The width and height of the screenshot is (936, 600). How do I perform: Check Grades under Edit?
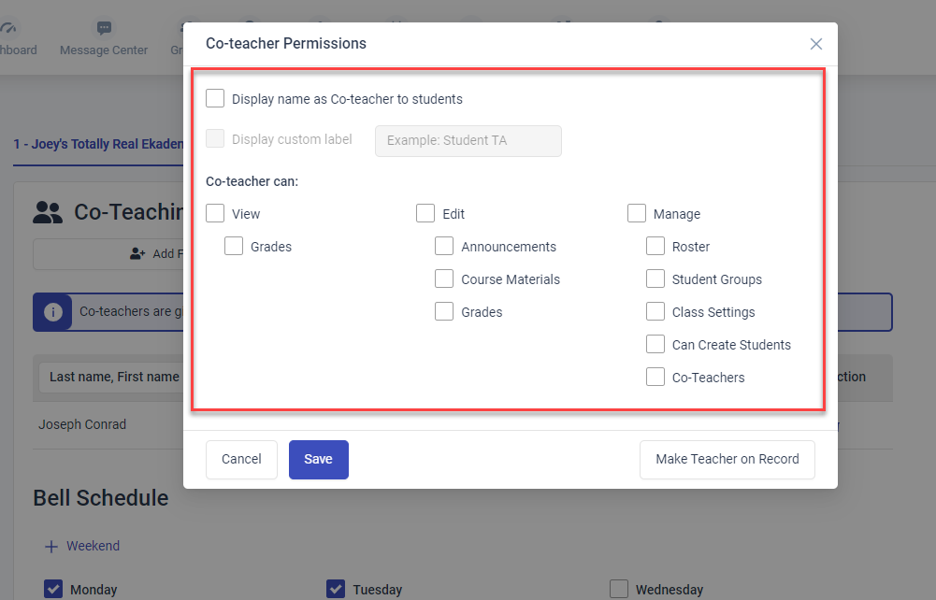(x=444, y=312)
